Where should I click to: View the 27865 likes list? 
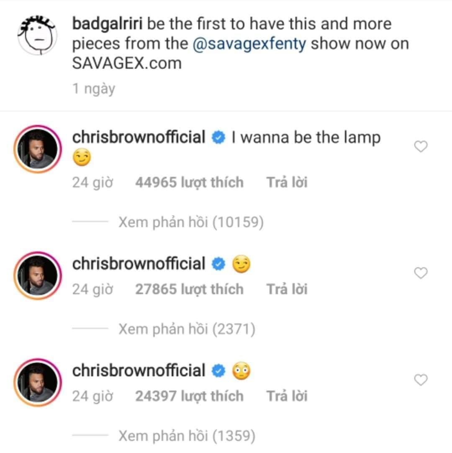pyautogui.click(x=189, y=290)
